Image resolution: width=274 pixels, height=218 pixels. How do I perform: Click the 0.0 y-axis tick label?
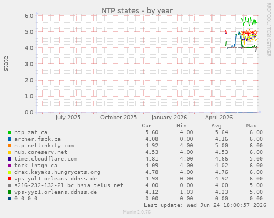click(29, 113)
